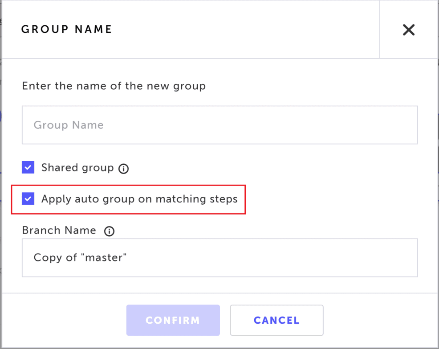Click the CONFIRM button

point(173,320)
